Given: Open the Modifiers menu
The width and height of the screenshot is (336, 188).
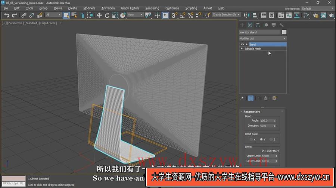Looking at the screenshot, I should pos(89,8).
